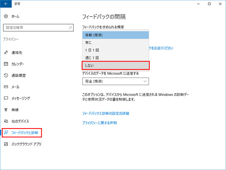Click the 設定 window title text

coord(17,4)
